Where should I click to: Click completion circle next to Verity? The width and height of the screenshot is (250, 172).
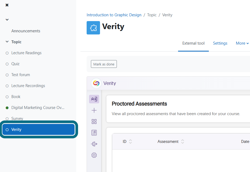(7, 130)
